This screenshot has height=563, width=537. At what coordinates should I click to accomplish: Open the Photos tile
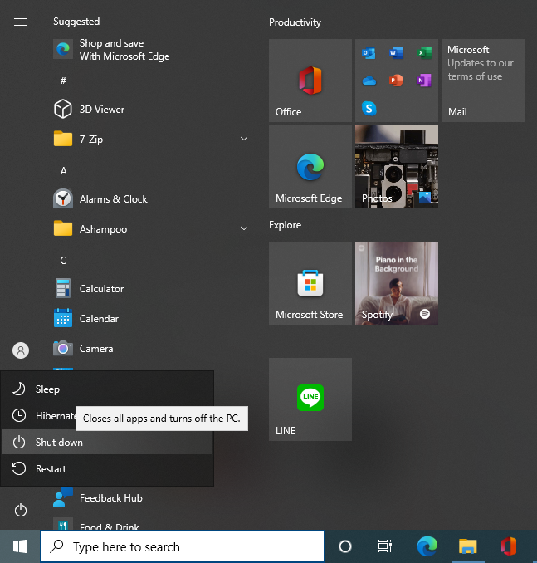397,167
